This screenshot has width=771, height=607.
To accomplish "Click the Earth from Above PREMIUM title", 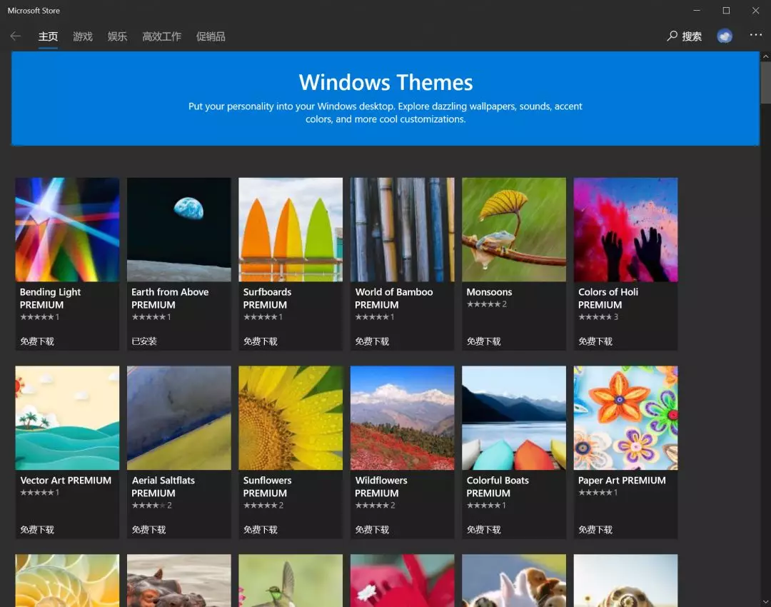I will coord(170,298).
